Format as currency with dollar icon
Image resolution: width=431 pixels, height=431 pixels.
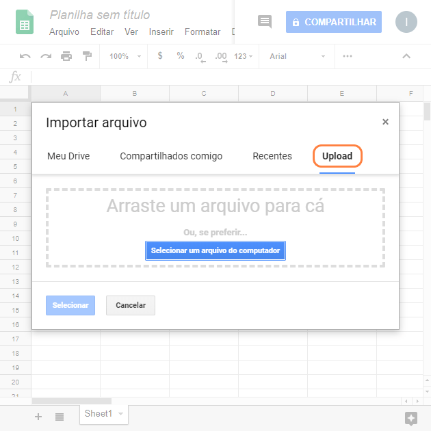pos(160,56)
